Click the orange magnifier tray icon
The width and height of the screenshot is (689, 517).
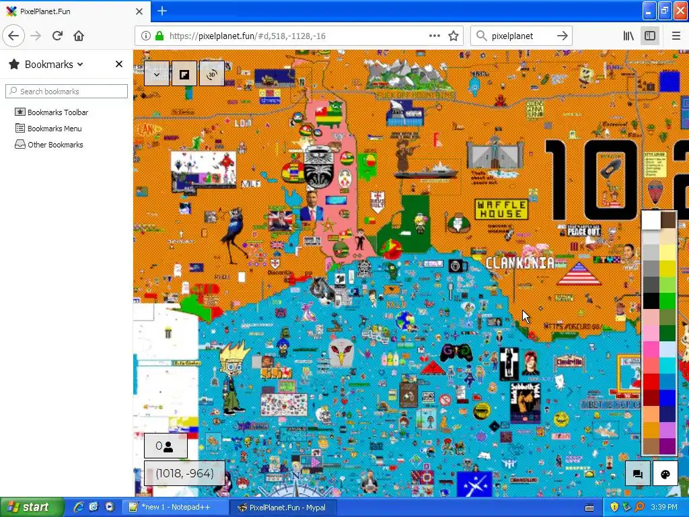click(x=639, y=507)
